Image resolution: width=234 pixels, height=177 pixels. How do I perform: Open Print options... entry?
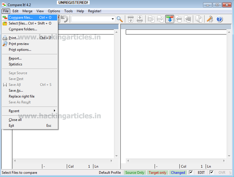30,50
